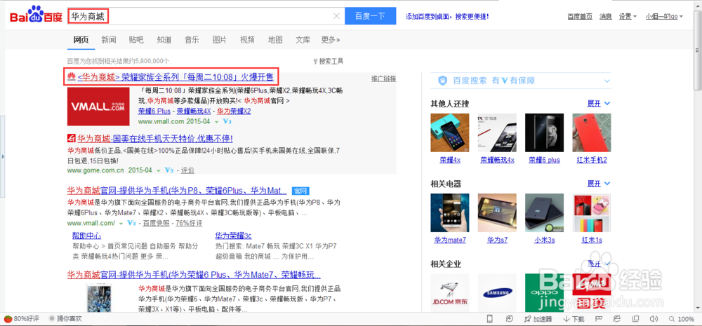This screenshot has width=702, height=326.
Task: Open dropdown arrow beside www.vmall.com 2015-04
Action: pyautogui.click(x=217, y=121)
